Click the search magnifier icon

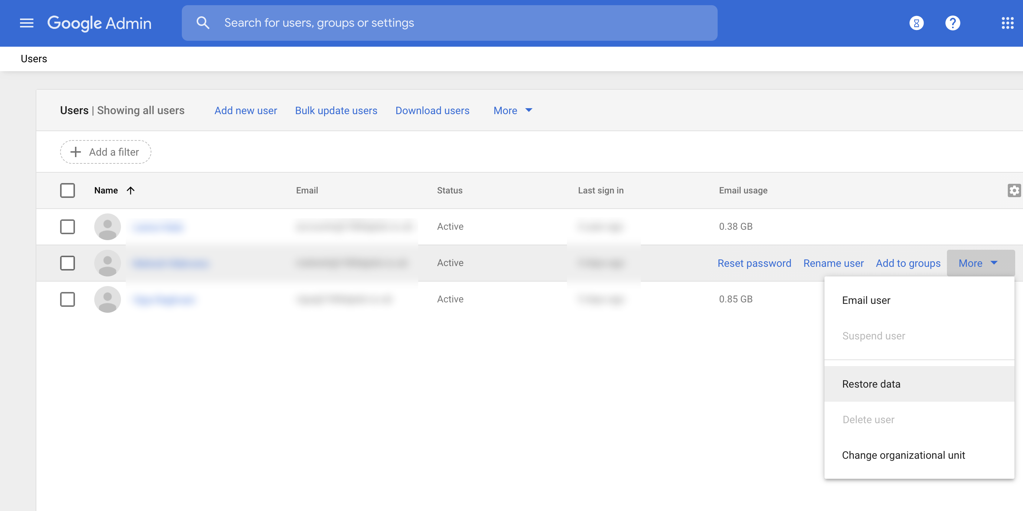point(203,23)
